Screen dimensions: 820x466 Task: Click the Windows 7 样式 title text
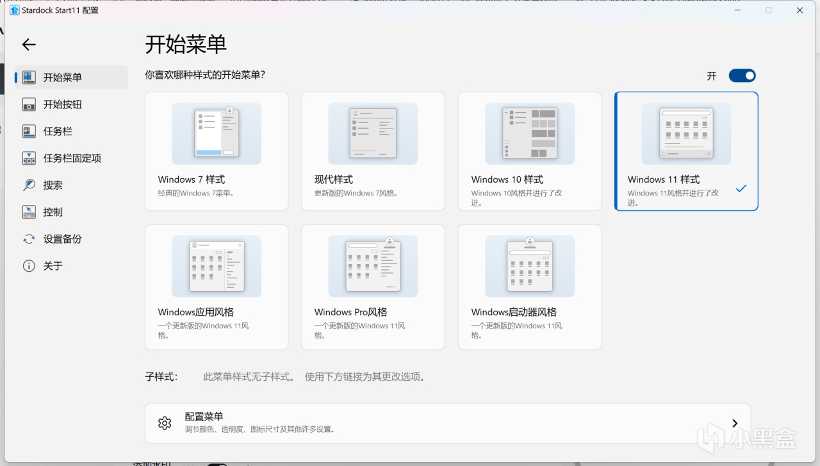coord(192,179)
